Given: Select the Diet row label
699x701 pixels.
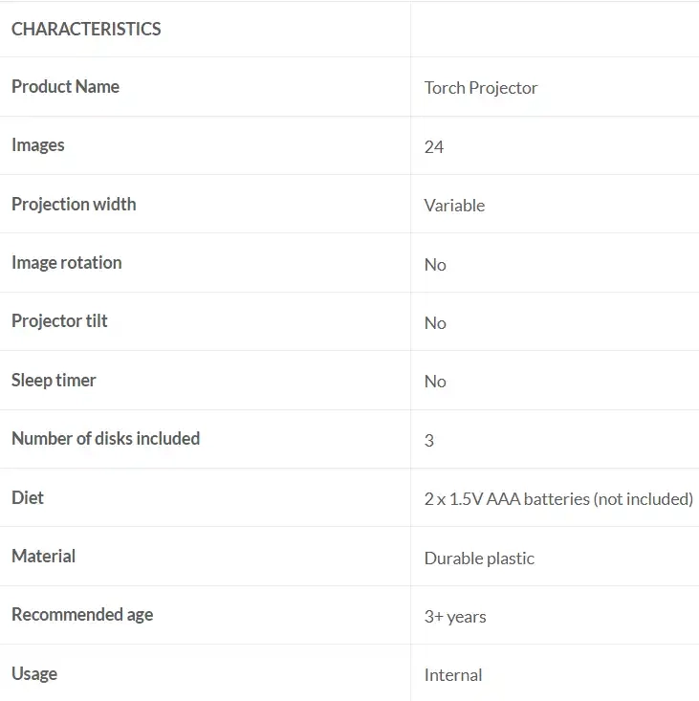Looking at the screenshot, I should pyautogui.click(x=28, y=498).
